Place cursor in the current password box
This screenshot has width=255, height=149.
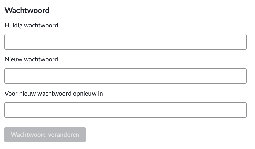(x=125, y=42)
